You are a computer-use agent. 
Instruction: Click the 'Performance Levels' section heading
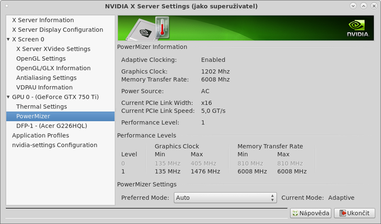[147, 135]
